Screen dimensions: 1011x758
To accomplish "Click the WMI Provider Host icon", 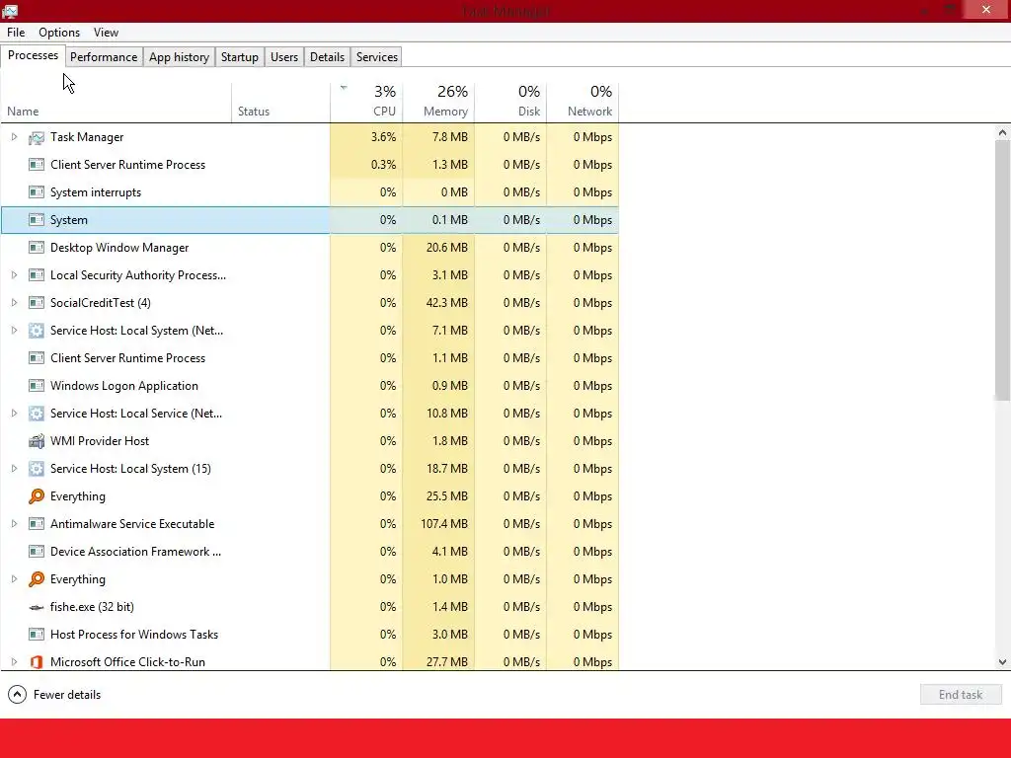I will [37, 441].
